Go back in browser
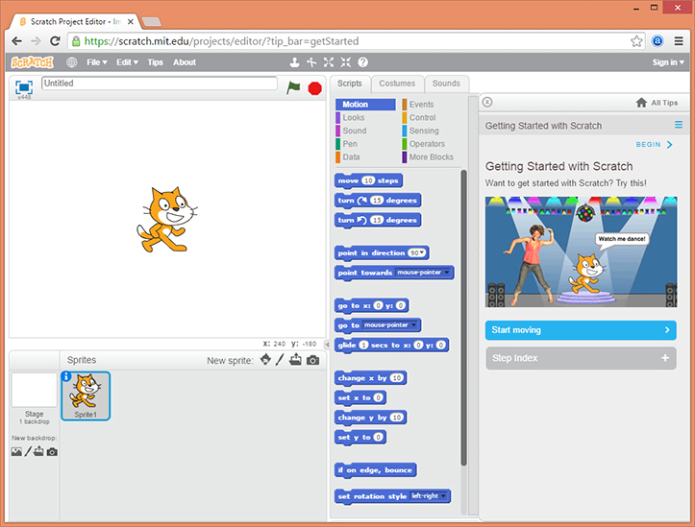Viewport: 695px width, 527px height. click(17, 41)
